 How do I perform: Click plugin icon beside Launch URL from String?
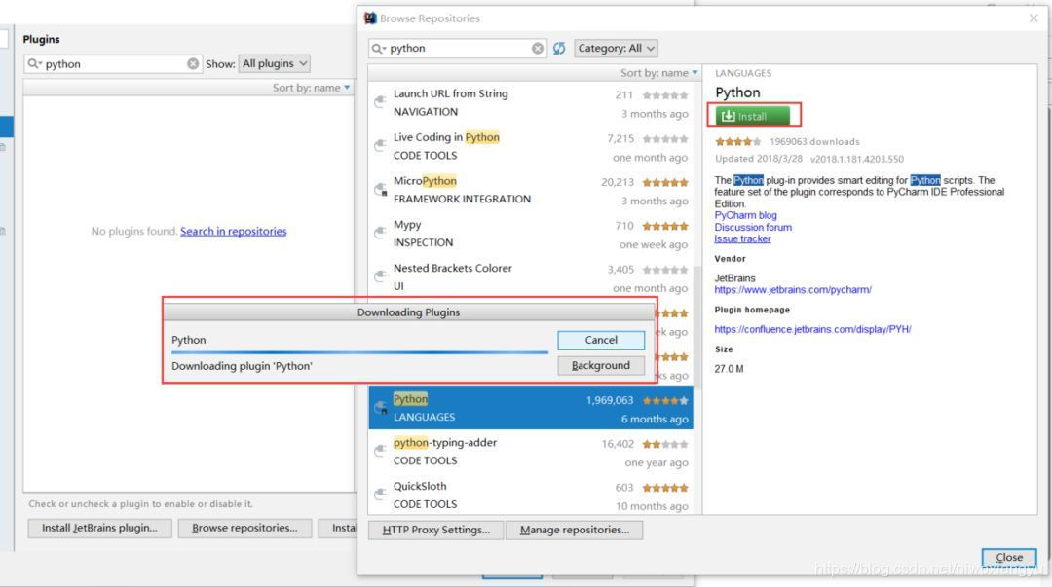381,102
